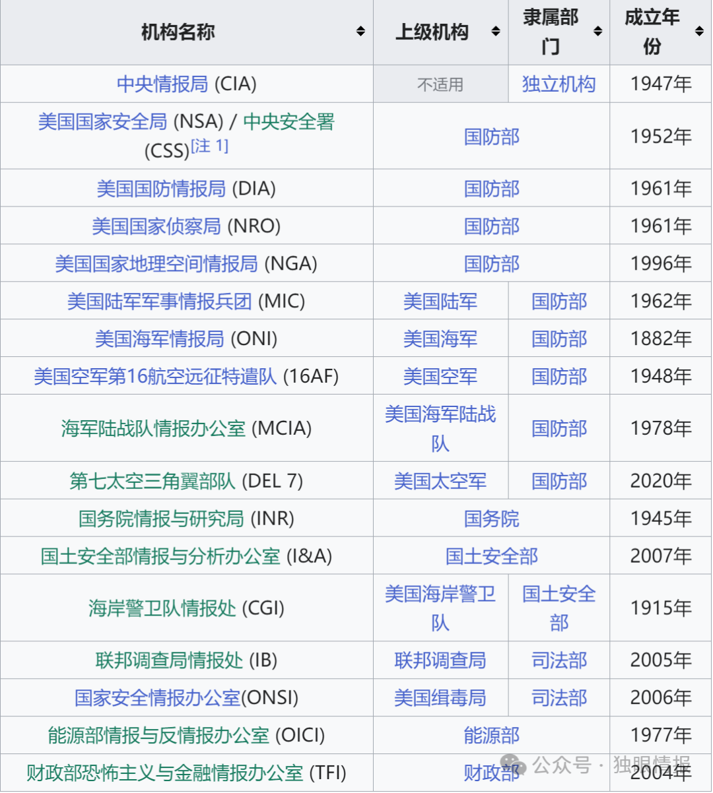This screenshot has height=793, width=713.
Task: Select the 2005年 founding year cell
Action: (x=661, y=660)
